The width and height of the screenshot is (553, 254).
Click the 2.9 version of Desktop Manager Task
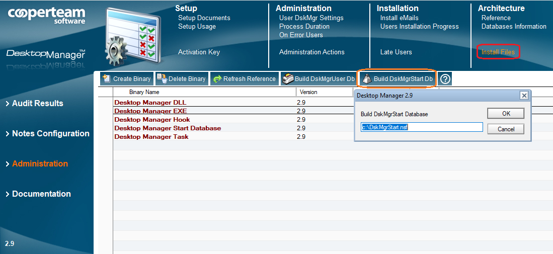[301, 137]
